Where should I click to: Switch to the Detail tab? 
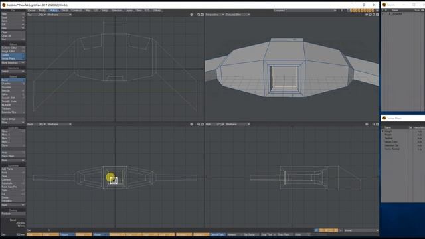pyautogui.click(x=64, y=11)
